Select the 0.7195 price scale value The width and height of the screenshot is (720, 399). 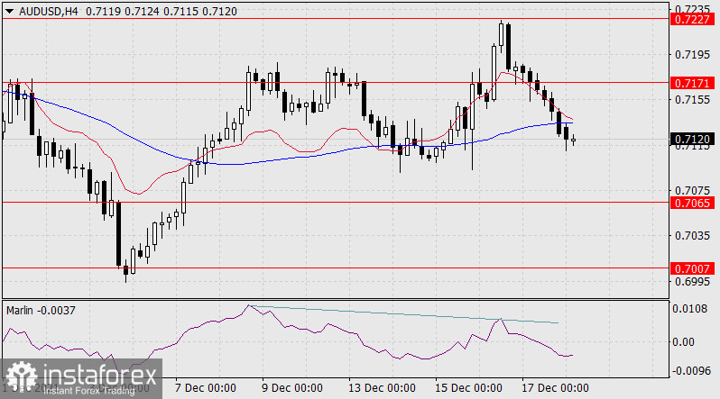pos(692,55)
